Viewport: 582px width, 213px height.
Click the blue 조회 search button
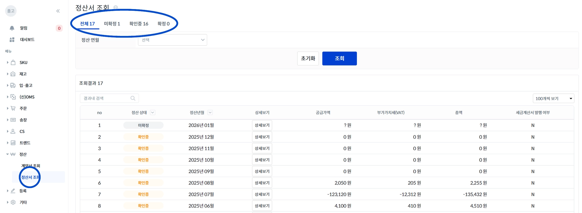(340, 58)
